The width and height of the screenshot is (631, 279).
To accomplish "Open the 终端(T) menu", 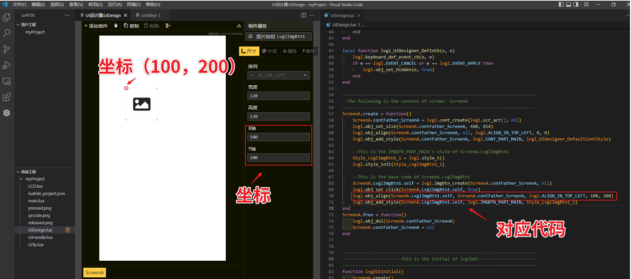I will pos(134,4).
